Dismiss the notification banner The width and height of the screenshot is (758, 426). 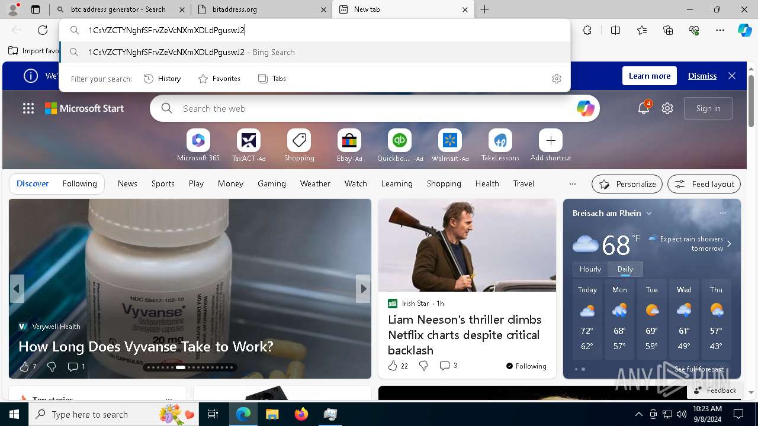point(702,76)
